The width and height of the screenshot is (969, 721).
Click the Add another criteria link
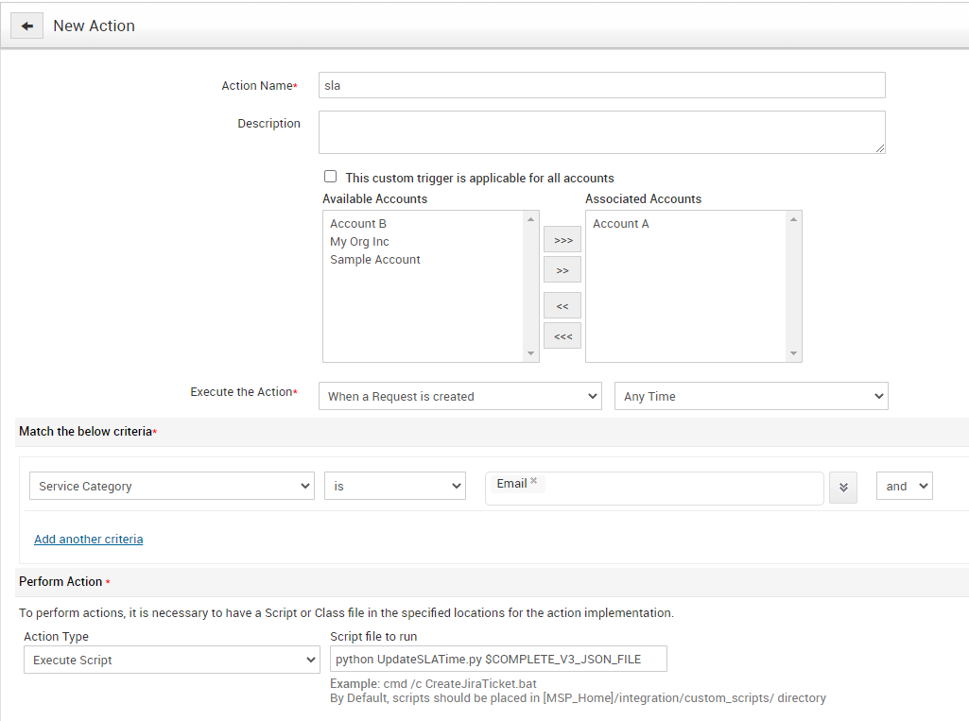89,539
